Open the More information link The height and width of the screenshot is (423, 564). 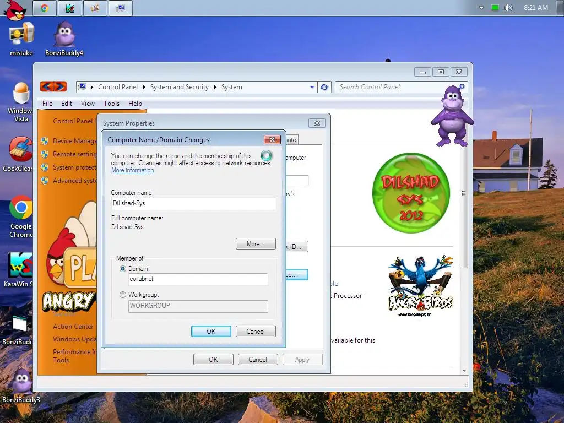click(132, 170)
